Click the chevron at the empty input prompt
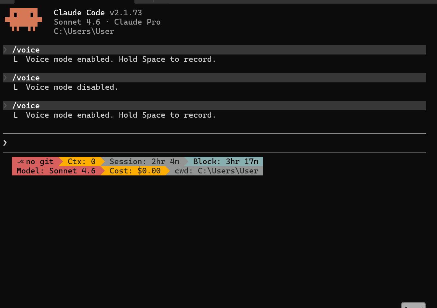The width and height of the screenshot is (437, 308). click(5, 143)
